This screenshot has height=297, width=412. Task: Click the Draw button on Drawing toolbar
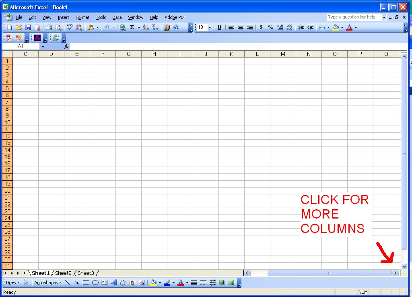(11, 283)
